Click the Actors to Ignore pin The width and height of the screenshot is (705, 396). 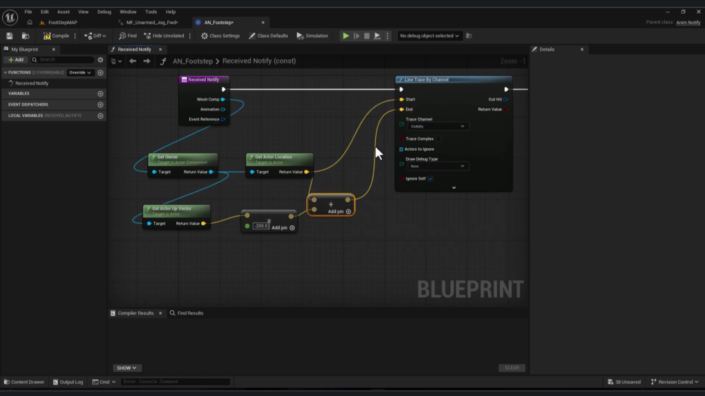pyautogui.click(x=401, y=149)
